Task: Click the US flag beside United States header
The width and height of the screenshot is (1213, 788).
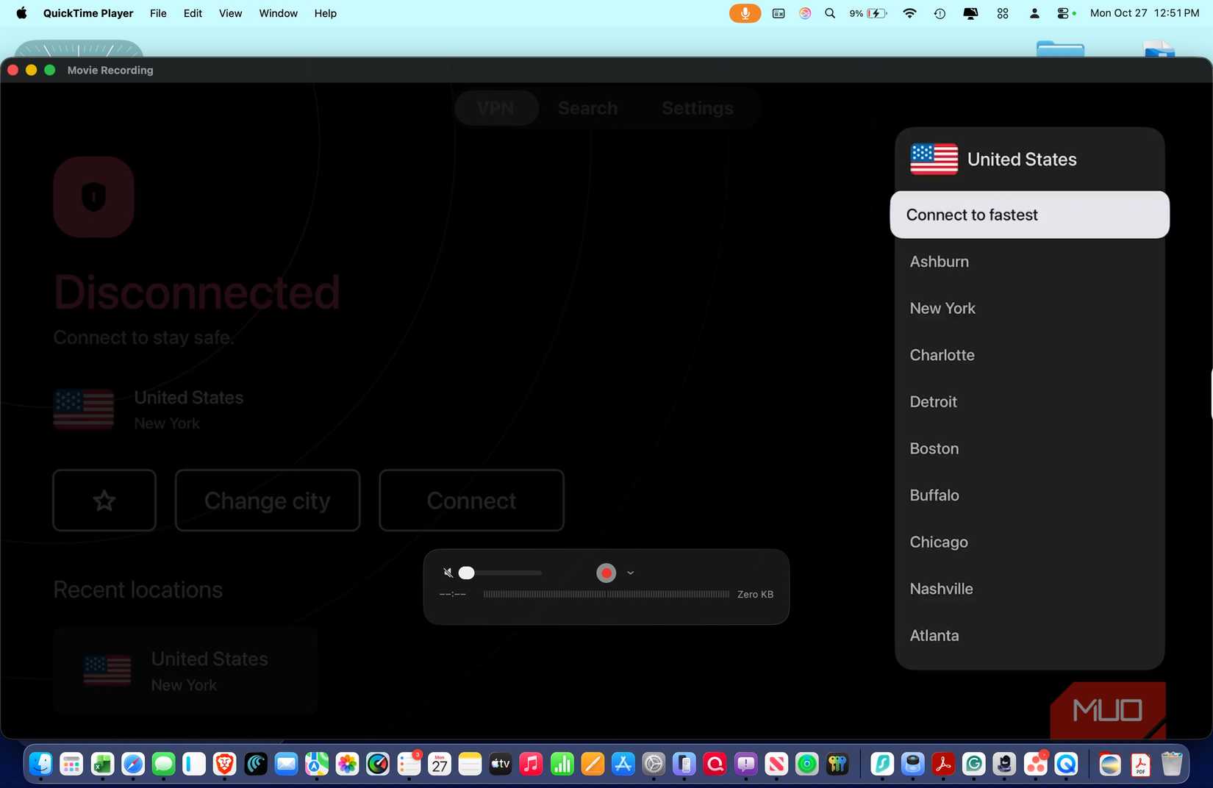Action: click(x=933, y=159)
